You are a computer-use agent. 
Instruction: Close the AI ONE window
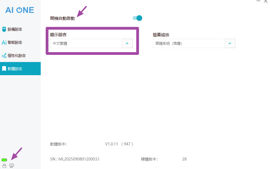coord(266,1)
